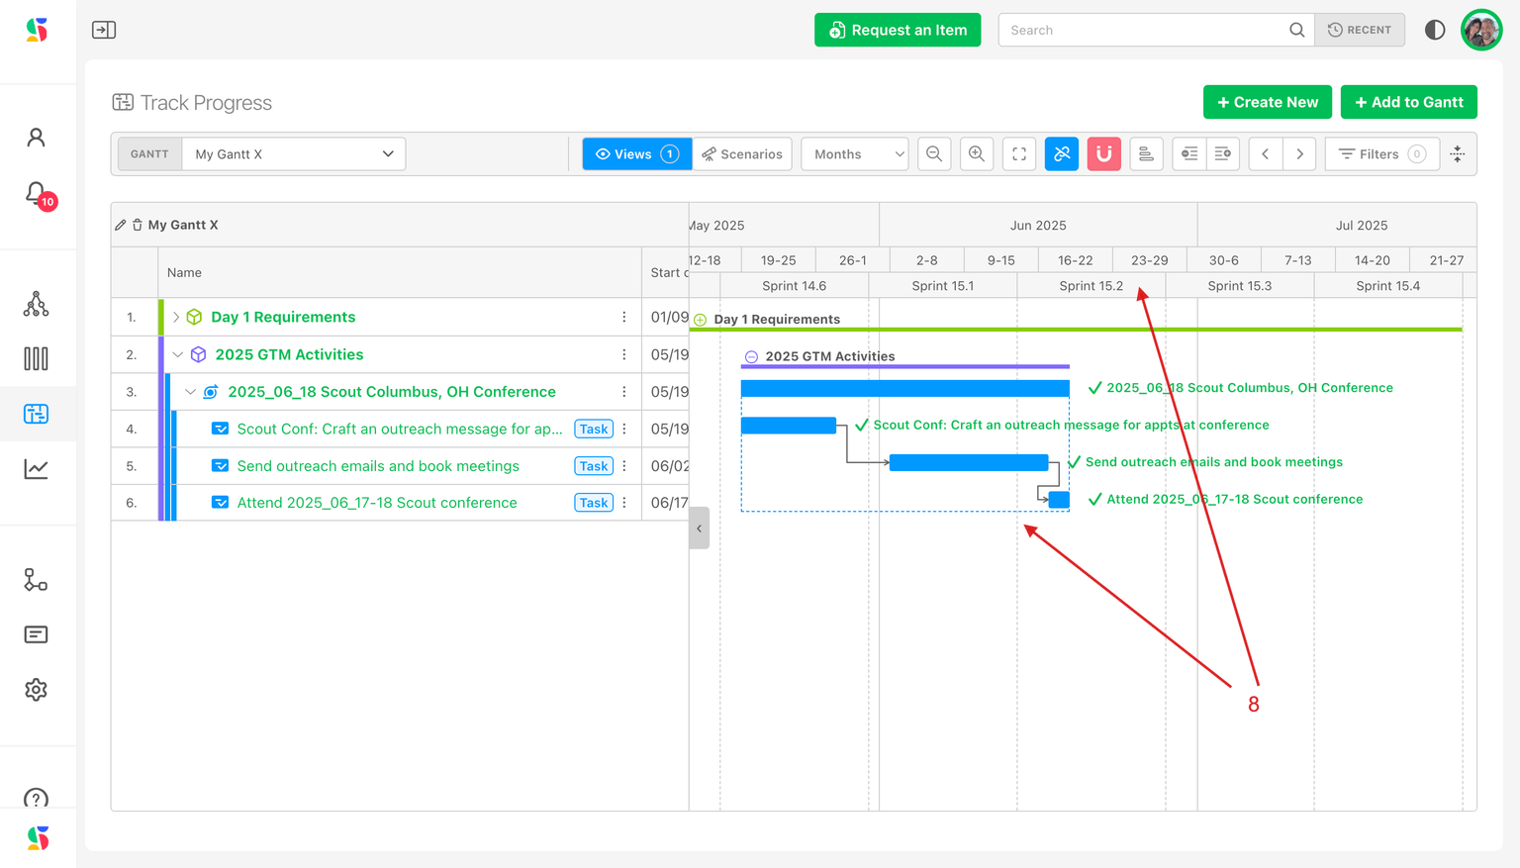Screen dimensions: 1520x868
Task: Click the Send outreach emails Gantt bar
Action: point(968,462)
